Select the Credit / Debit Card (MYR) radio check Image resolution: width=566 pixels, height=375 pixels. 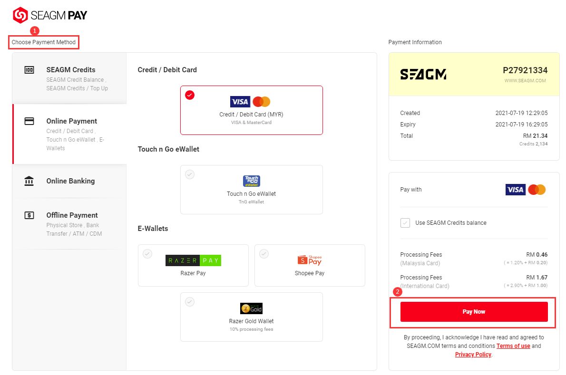tap(190, 95)
